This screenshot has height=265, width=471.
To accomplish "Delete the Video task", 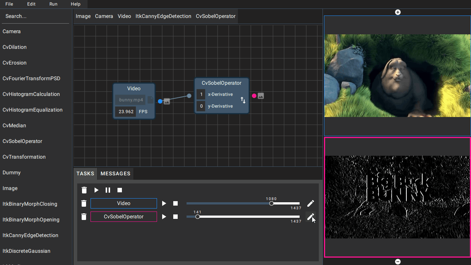I will point(84,203).
